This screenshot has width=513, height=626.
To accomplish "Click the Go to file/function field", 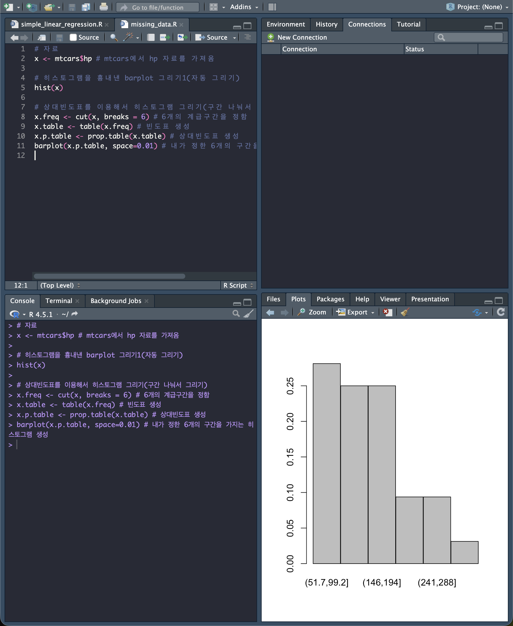I will point(158,7).
